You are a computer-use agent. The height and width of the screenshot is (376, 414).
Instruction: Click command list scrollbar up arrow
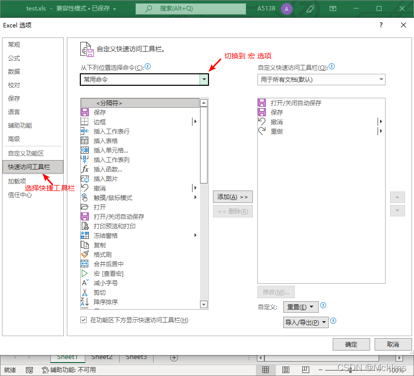[x=204, y=103]
